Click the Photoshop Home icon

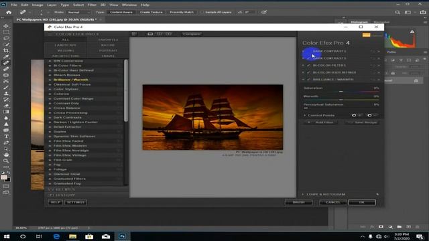(x=9, y=12)
